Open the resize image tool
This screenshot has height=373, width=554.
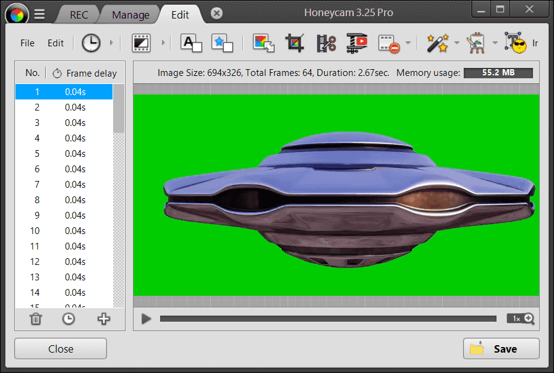pos(264,43)
